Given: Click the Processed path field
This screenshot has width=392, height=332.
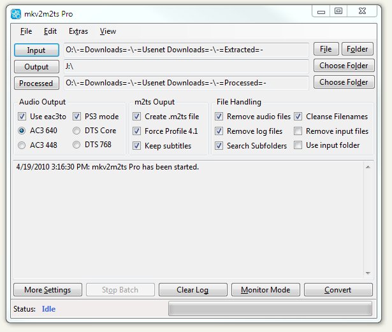Looking at the screenshot, I should tap(186, 83).
